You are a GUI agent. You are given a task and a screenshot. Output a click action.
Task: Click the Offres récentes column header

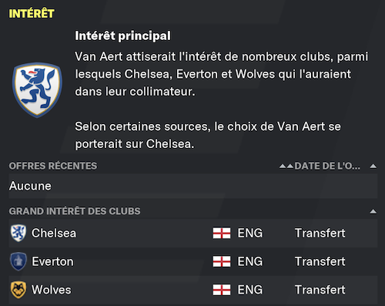(x=53, y=166)
